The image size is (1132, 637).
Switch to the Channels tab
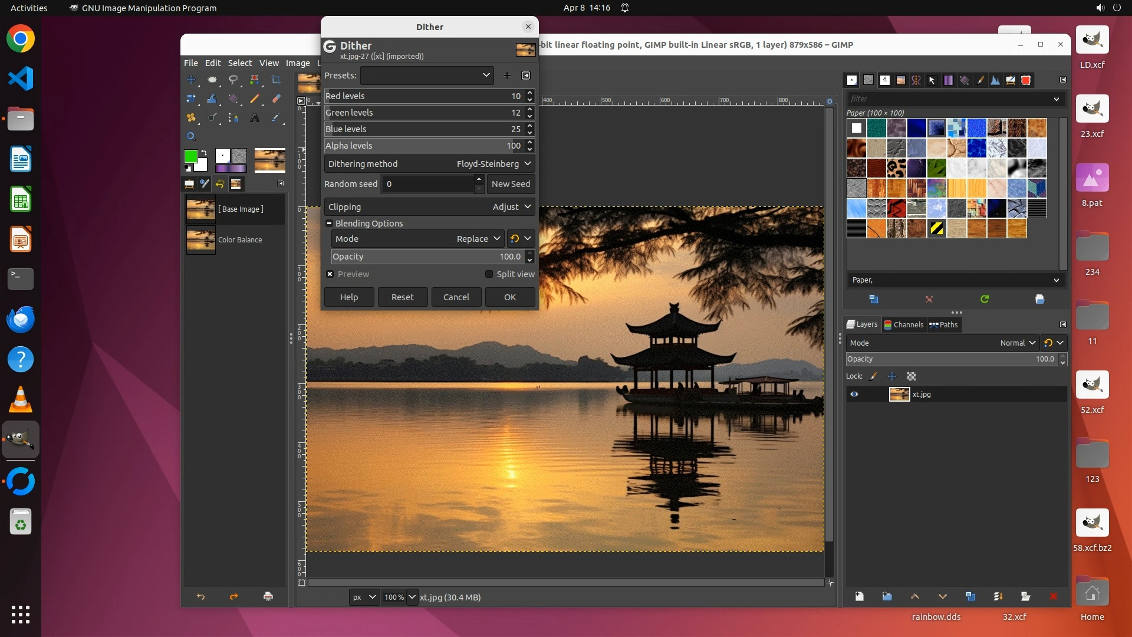(903, 324)
